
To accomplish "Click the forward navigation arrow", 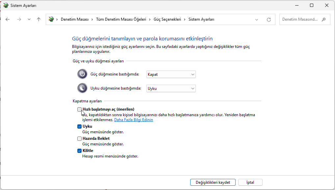I will 19,19.
